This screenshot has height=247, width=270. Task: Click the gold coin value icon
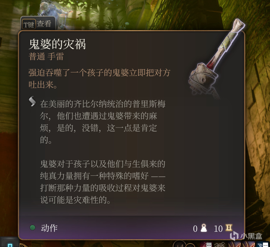[229, 228]
